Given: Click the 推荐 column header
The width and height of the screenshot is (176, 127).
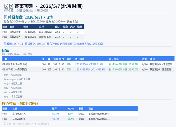Looking at the screenshot, I should point(54,109).
